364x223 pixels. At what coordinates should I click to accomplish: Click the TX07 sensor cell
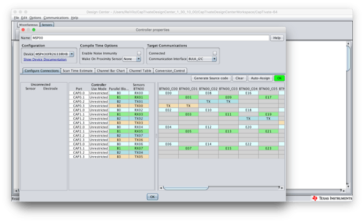pos(139,136)
